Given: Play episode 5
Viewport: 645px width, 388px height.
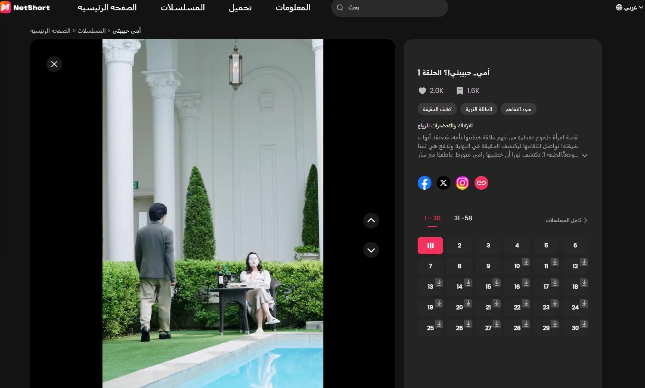Looking at the screenshot, I should (546, 246).
